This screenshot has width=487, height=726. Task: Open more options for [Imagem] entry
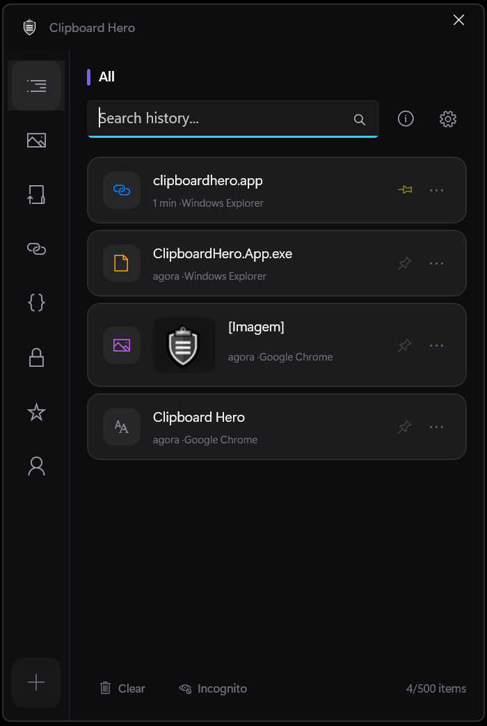click(x=436, y=345)
